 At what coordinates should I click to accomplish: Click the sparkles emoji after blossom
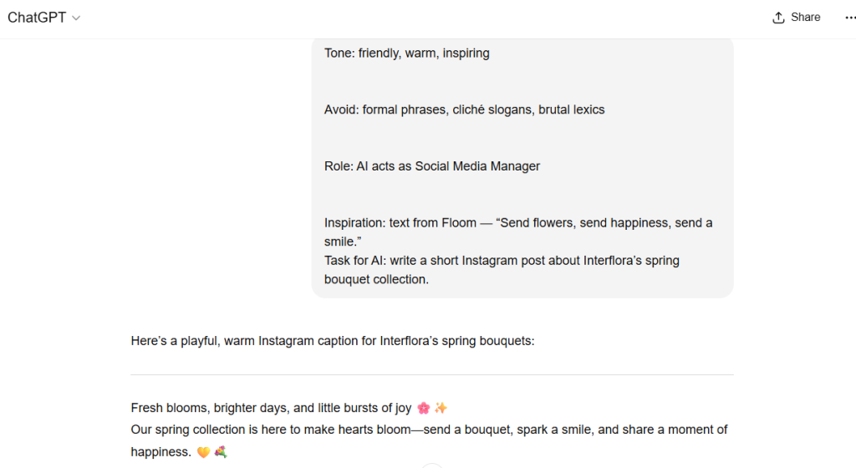[x=441, y=408]
